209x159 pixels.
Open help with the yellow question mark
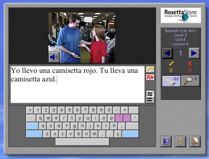(180, 141)
